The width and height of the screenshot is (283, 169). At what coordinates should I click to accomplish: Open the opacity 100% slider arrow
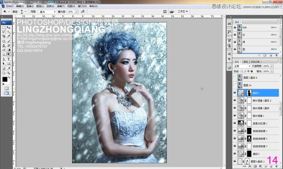[x=272, y=66]
